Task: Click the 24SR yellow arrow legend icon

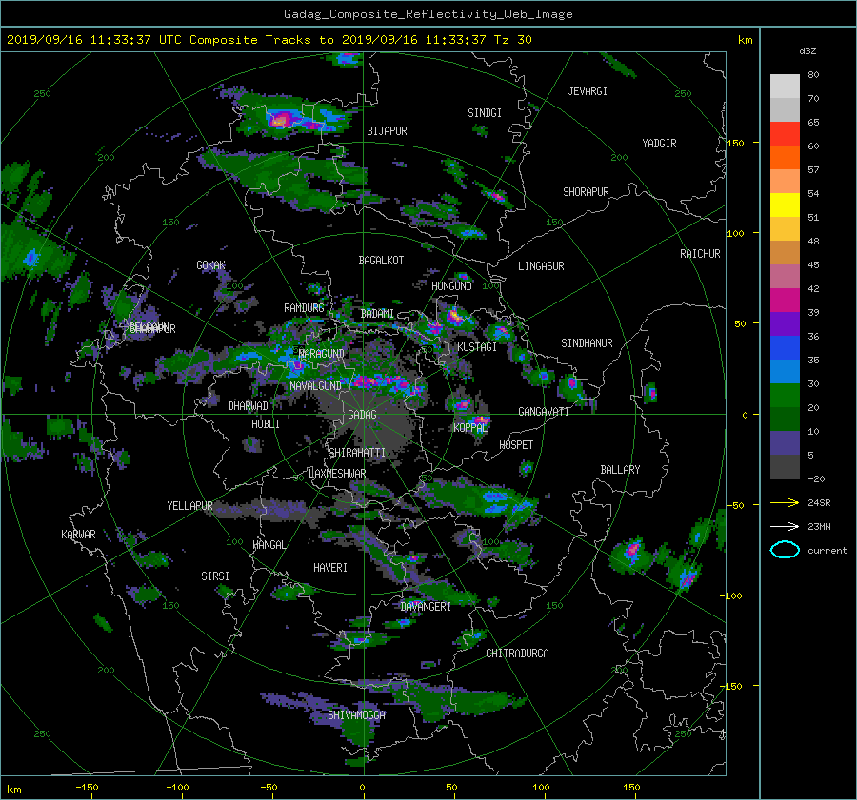Action: pos(785,503)
